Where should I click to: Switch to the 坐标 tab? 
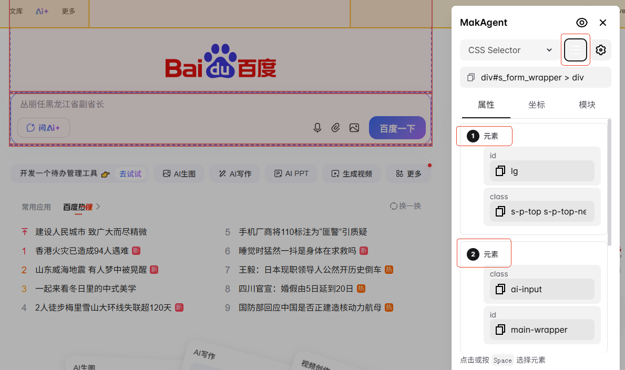[536, 105]
